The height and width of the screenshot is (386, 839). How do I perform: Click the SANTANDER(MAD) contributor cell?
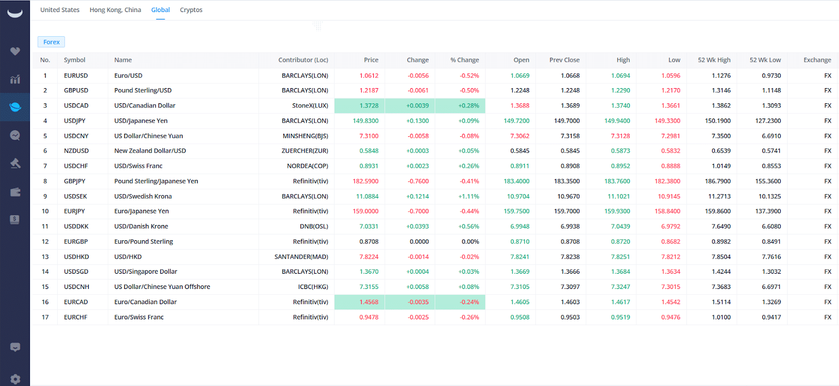(x=301, y=257)
